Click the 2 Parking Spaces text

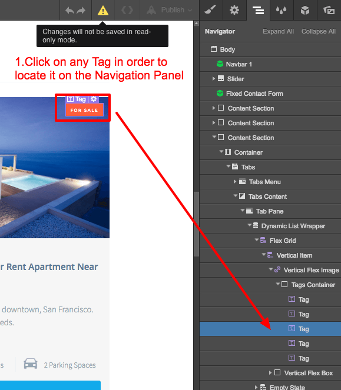click(69, 365)
